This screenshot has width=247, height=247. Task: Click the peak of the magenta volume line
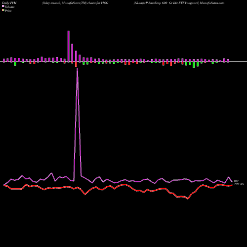pyautogui.click(x=78, y=68)
